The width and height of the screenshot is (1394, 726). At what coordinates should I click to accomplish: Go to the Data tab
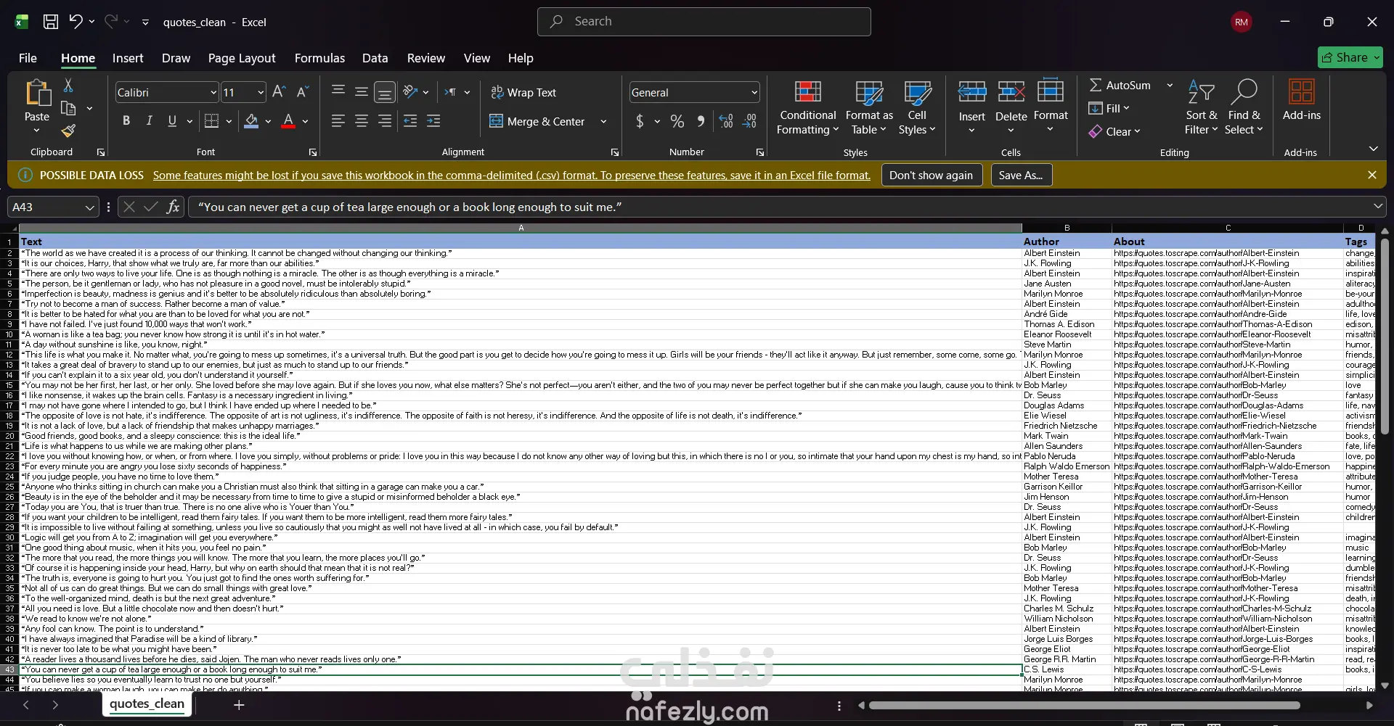pos(375,58)
